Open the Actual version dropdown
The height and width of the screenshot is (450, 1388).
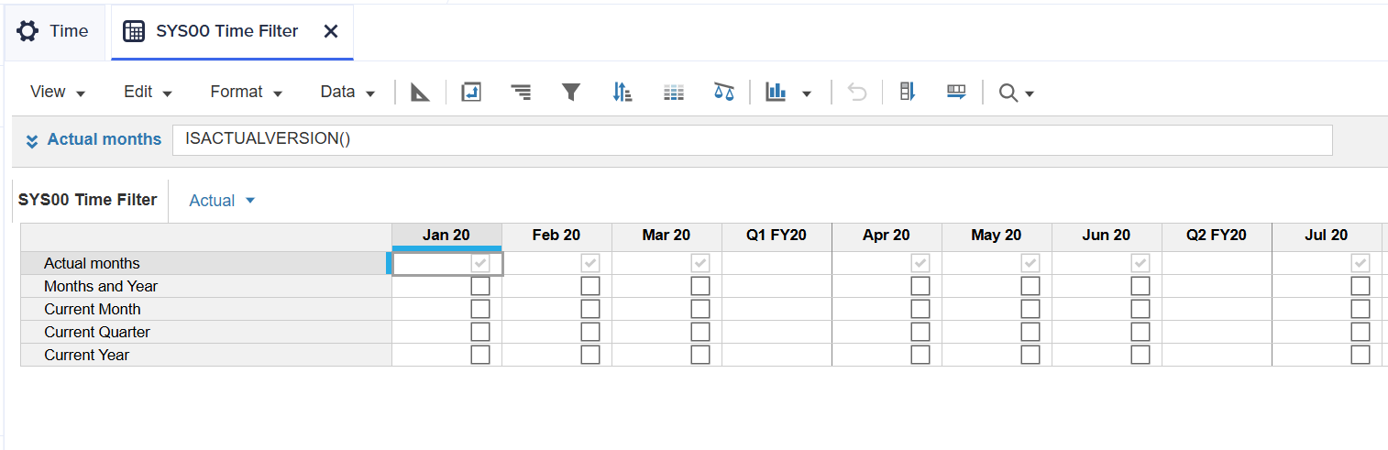[x=222, y=201]
